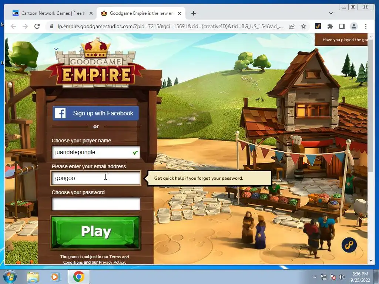This screenshot has height=284, width=379.
Task: Open the Action Center flag icon
Action: coord(333,277)
